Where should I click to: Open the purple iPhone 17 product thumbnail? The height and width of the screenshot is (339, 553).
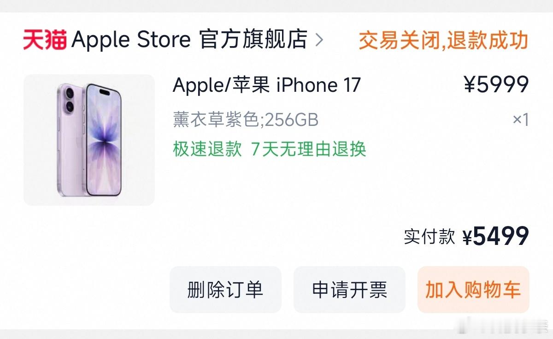pyautogui.click(x=89, y=140)
